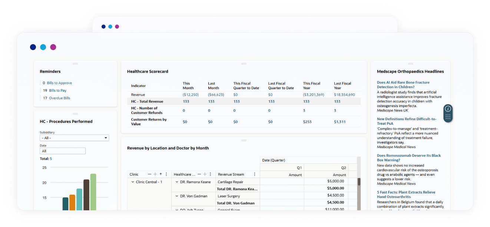Viewport: 490px width, 227px height.
Task: Expand all using Clinic column plus icon
Action: point(155,174)
